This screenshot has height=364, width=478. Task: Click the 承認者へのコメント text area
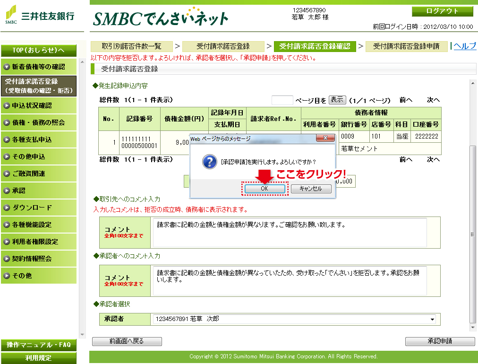[x=290, y=281]
